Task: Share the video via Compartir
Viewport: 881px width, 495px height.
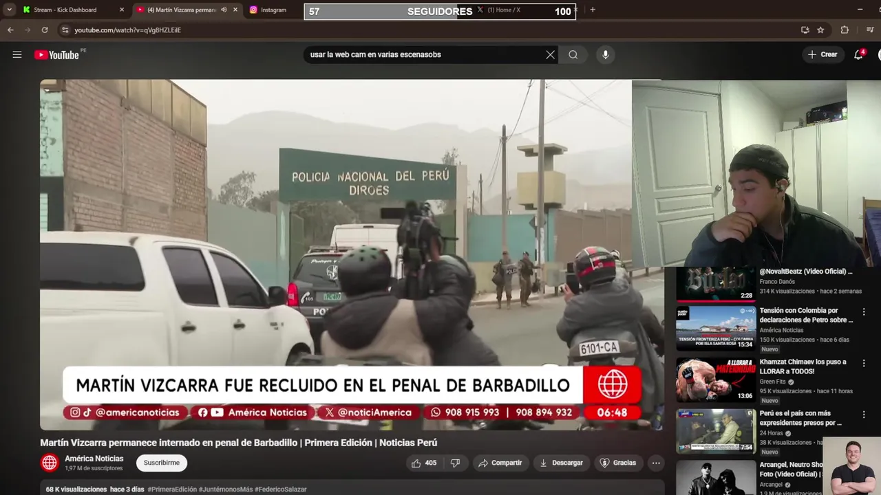Action: click(x=500, y=463)
